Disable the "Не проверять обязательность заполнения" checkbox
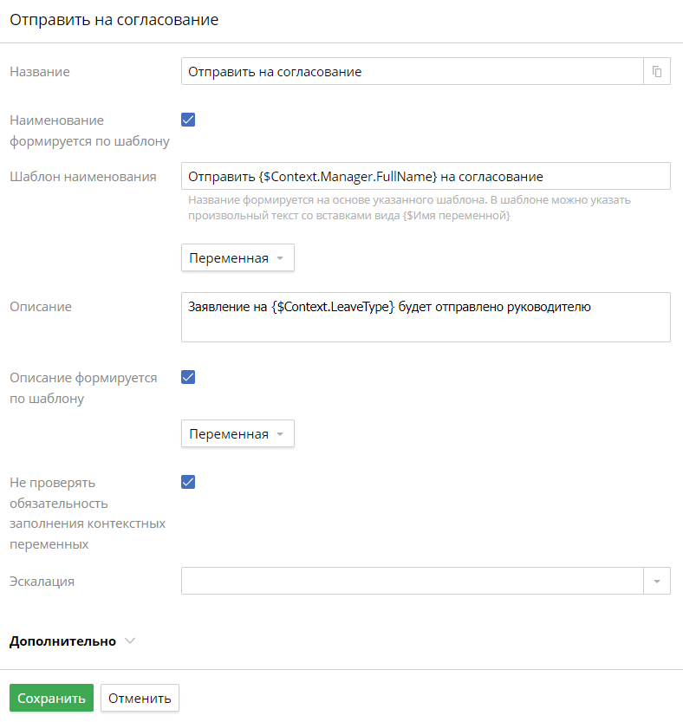683x722 pixels. [x=188, y=482]
